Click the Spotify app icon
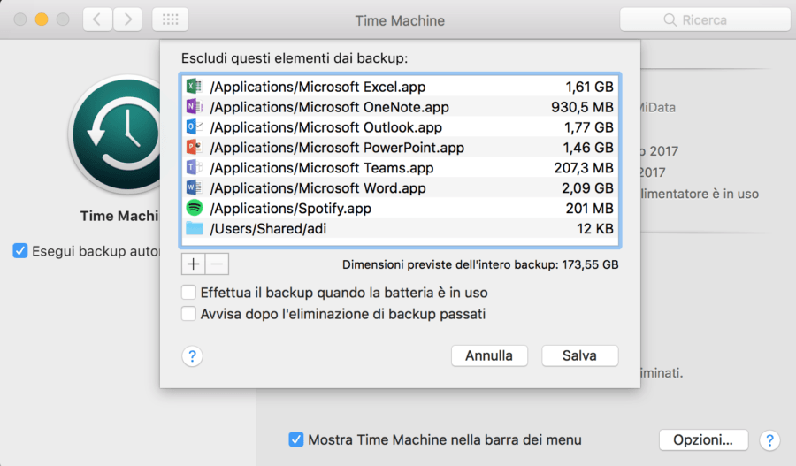The height and width of the screenshot is (466, 796). pyautogui.click(x=194, y=208)
